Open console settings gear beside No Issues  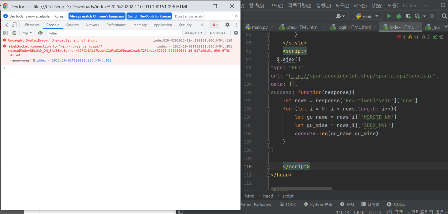tap(236, 33)
